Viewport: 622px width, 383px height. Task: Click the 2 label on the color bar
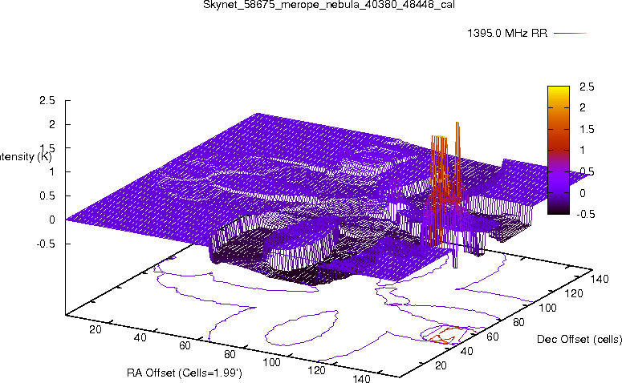583,107
